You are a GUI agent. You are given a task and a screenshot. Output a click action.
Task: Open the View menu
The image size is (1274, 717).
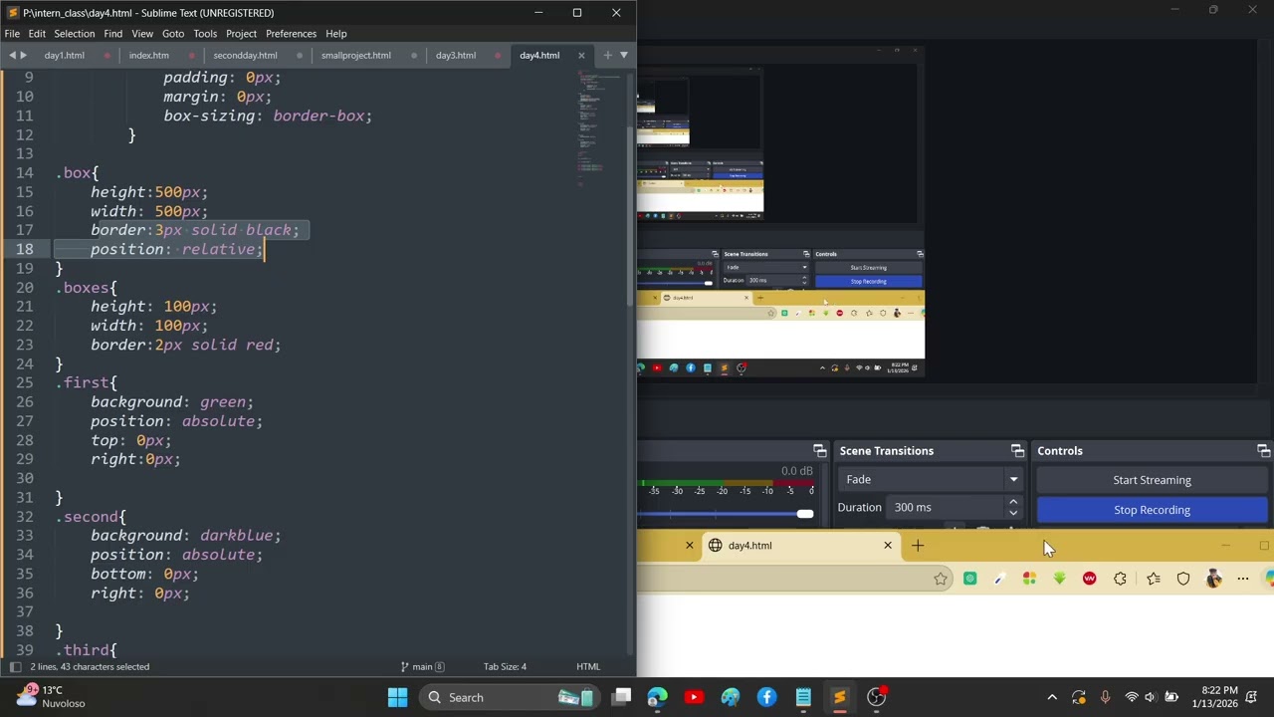[142, 33]
